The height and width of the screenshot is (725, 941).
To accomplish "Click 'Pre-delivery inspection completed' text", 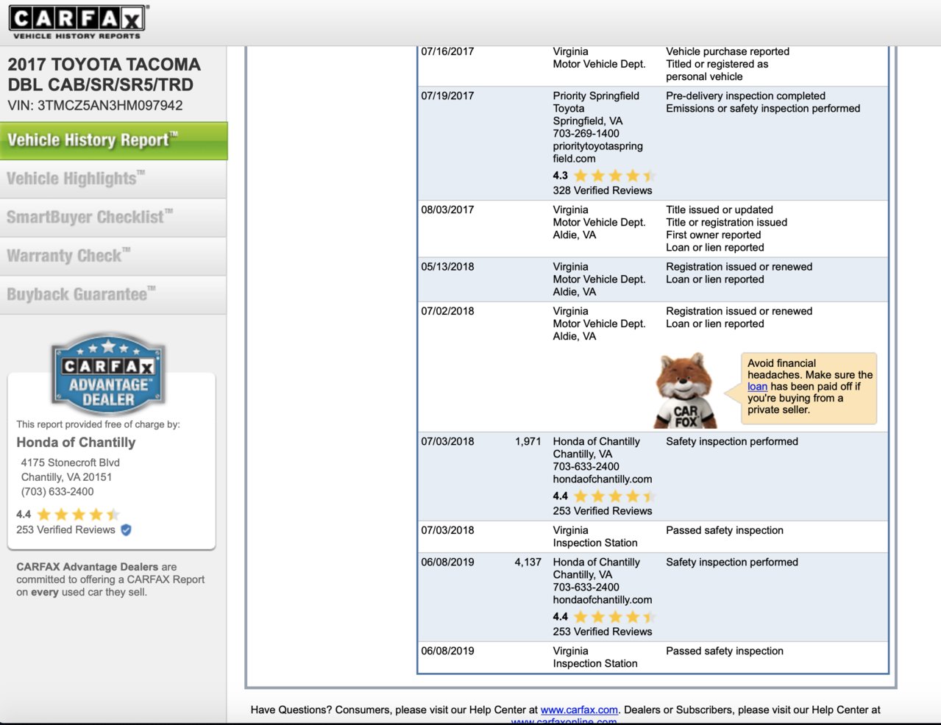I will (745, 96).
